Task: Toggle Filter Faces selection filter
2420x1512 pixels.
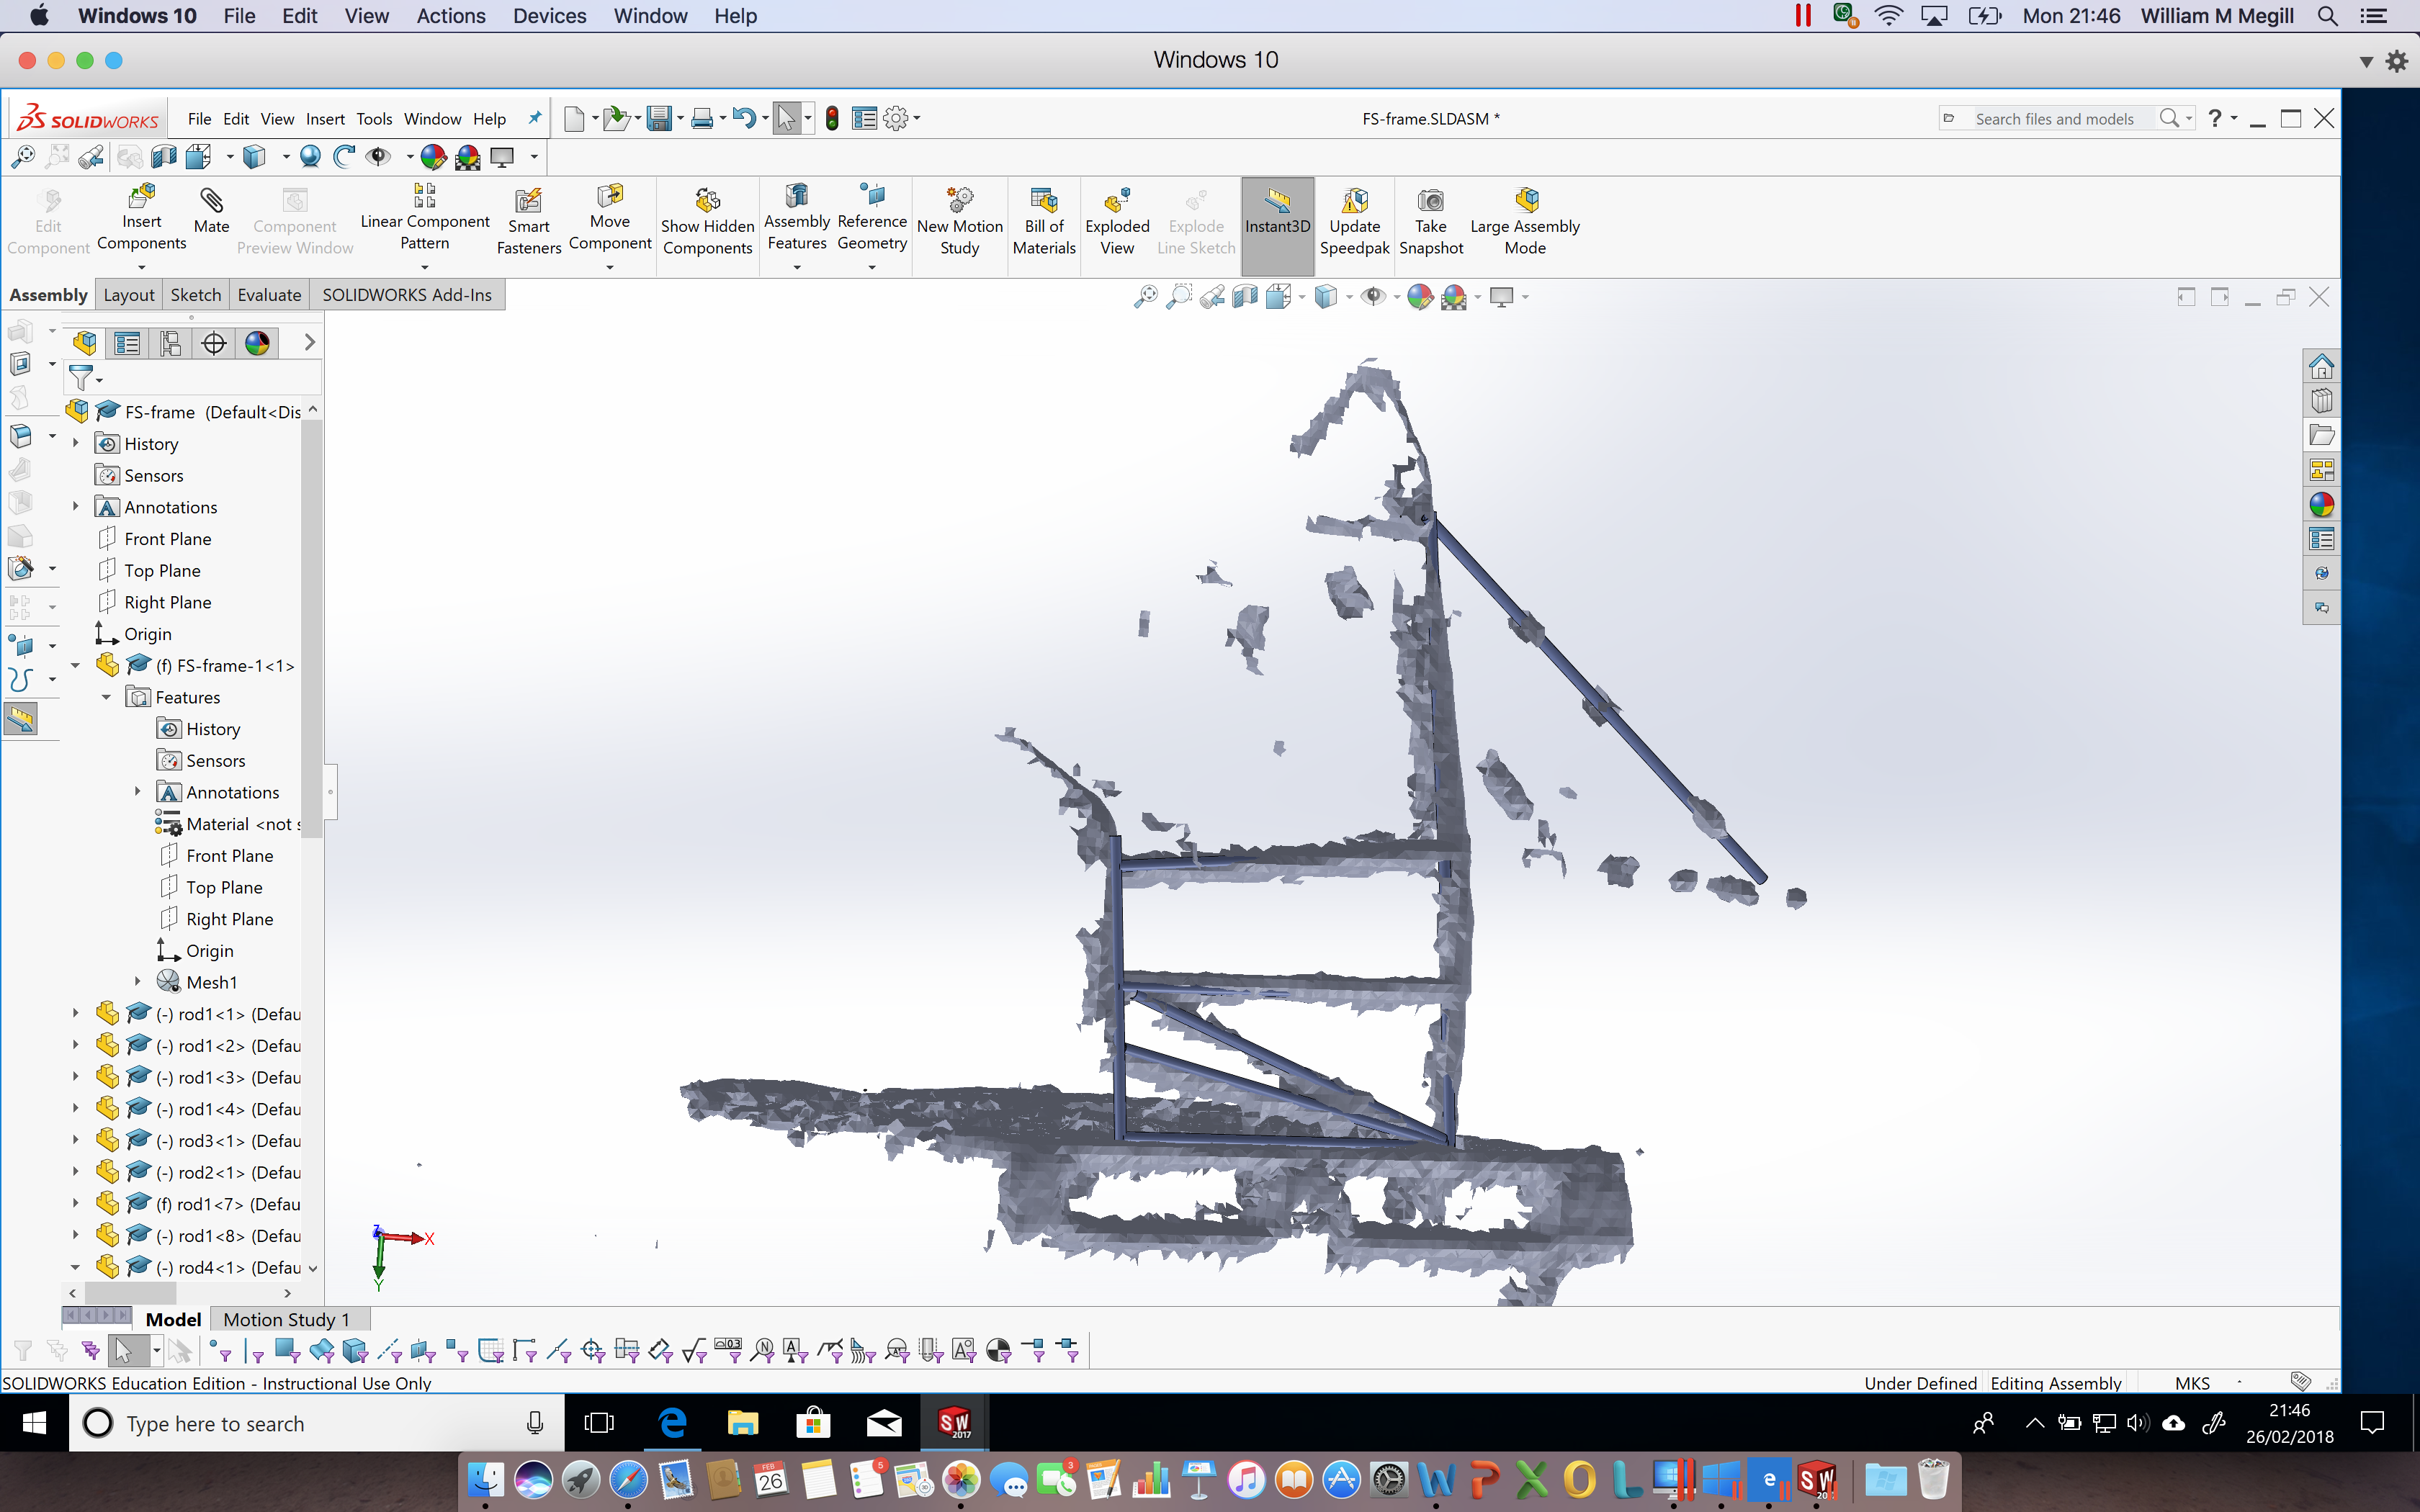Action: 288,1351
